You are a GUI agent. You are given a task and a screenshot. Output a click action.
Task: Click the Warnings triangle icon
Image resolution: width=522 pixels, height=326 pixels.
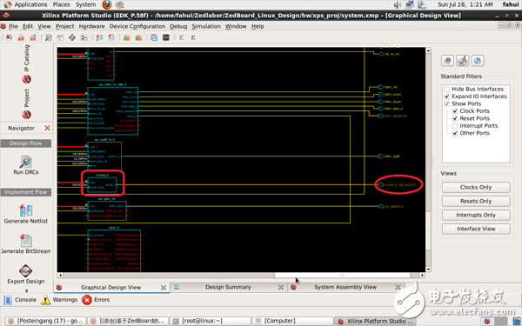(x=45, y=300)
